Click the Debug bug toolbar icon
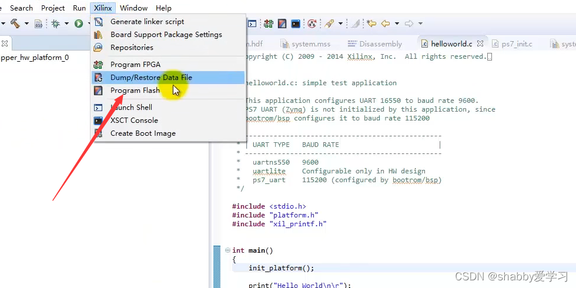 [56, 24]
